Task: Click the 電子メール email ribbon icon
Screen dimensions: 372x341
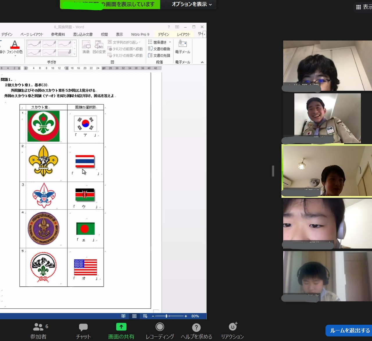Action: (183, 47)
